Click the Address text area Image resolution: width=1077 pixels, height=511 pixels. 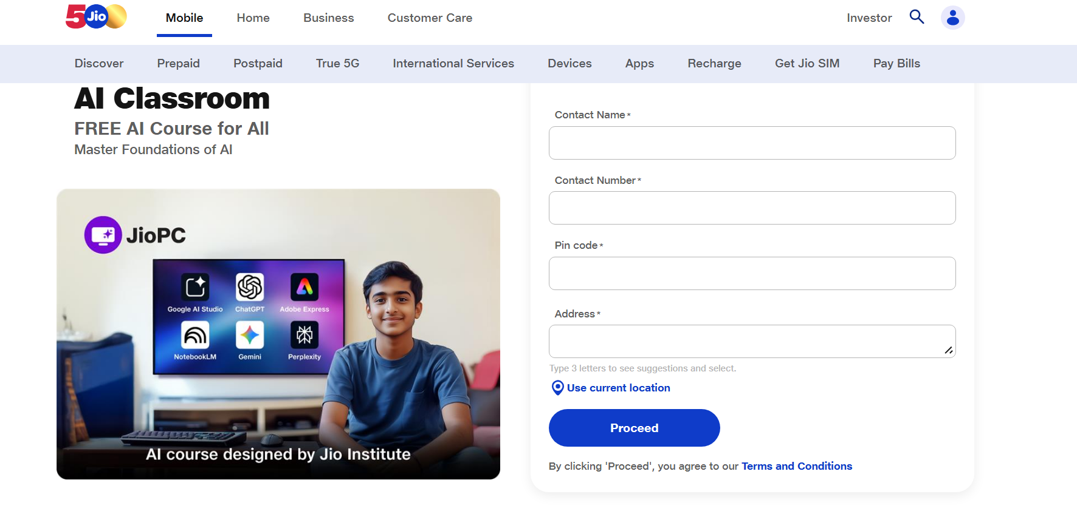752,342
